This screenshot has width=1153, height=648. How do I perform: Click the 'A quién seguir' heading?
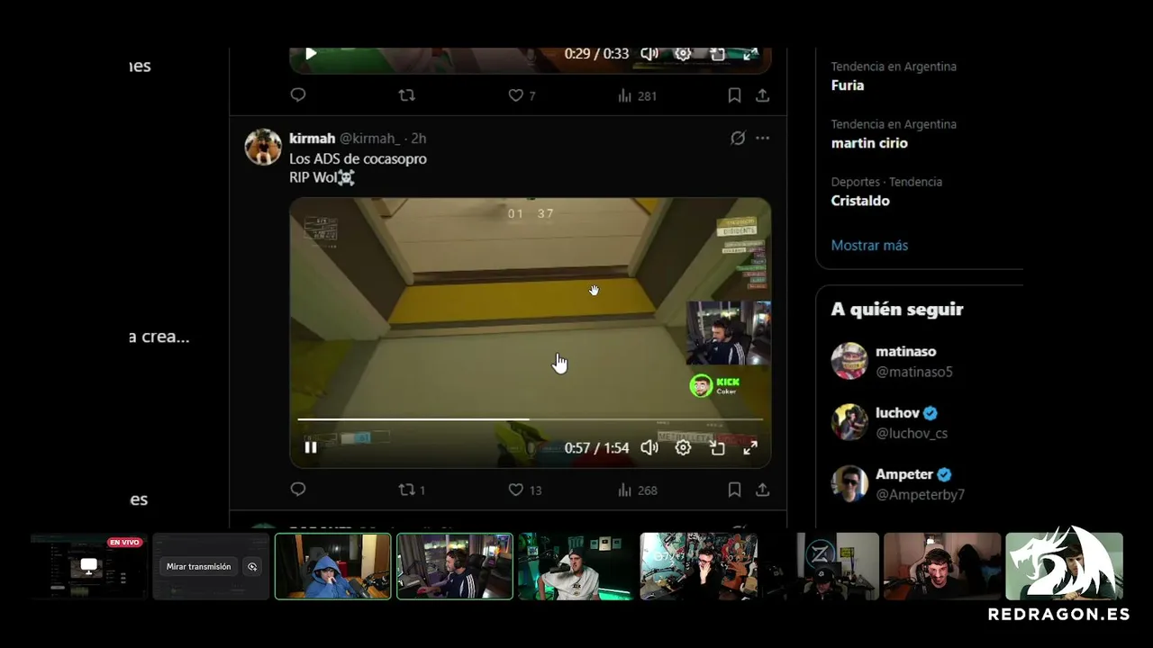click(x=897, y=310)
